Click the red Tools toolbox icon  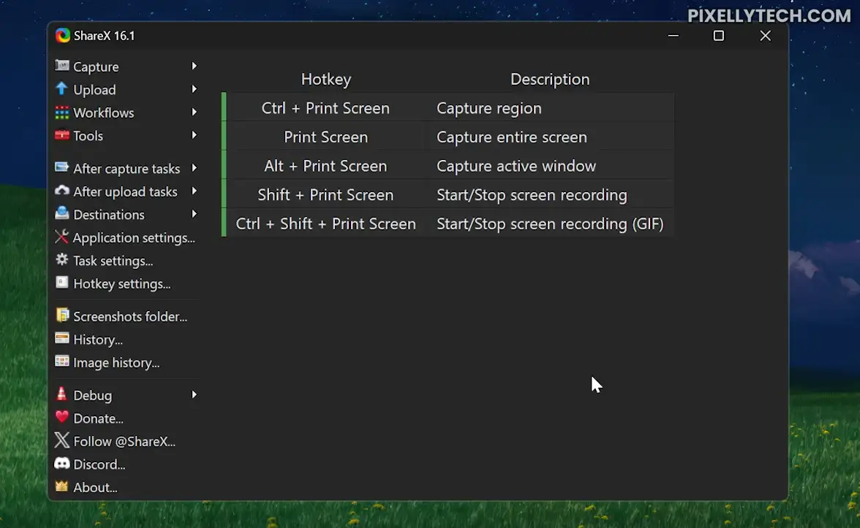62,134
